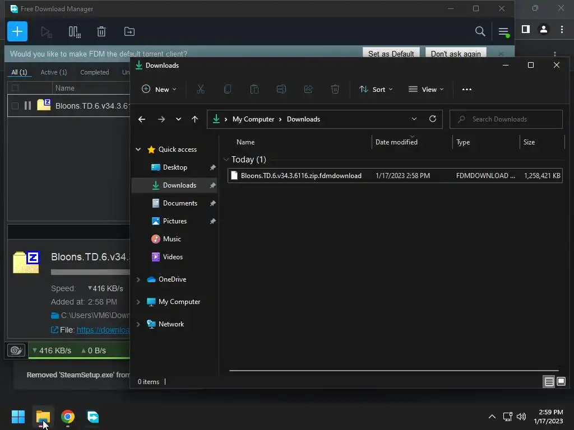Click the horizontal scrollbar in file list

pos(394,371)
